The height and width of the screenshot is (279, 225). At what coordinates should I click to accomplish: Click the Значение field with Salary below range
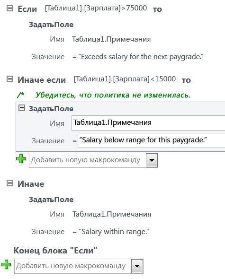coord(152,140)
